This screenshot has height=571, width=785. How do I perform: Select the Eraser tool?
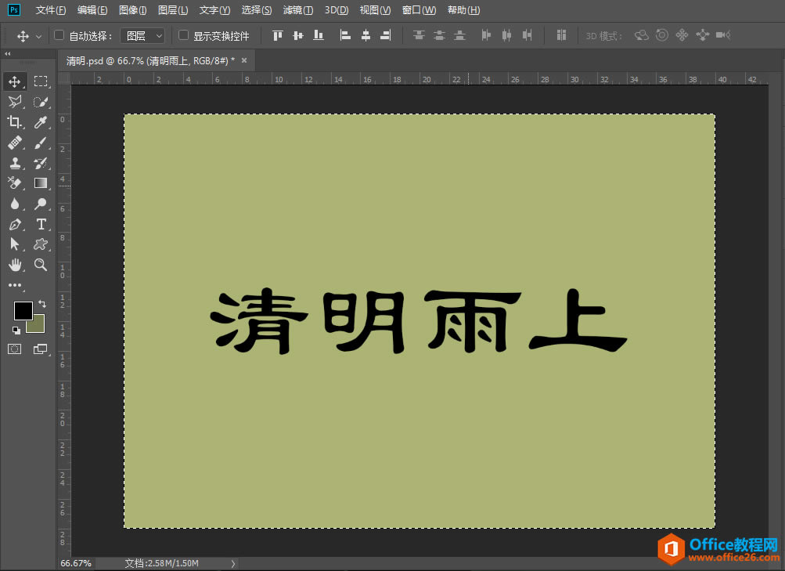click(x=15, y=183)
